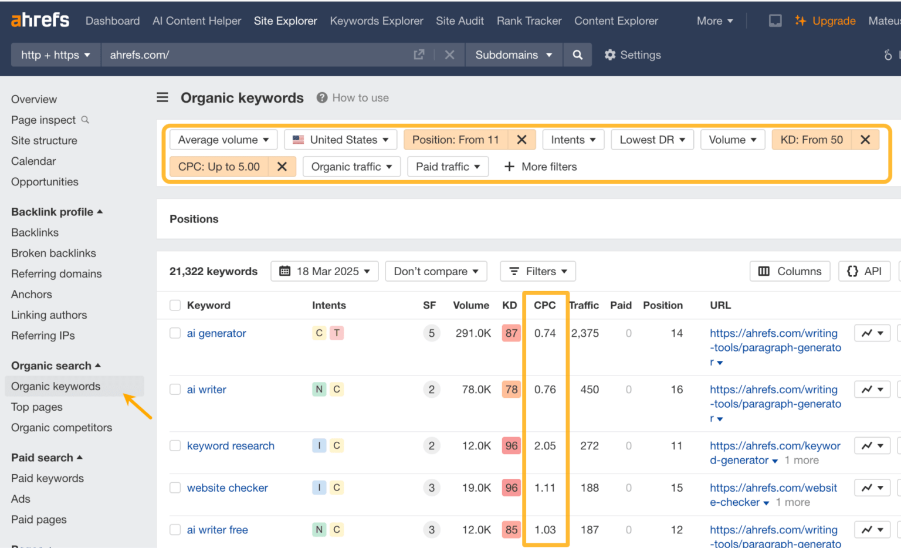Tick the checkbox beside keyword research row
Viewport: 901px width, 548px height.
click(x=175, y=446)
